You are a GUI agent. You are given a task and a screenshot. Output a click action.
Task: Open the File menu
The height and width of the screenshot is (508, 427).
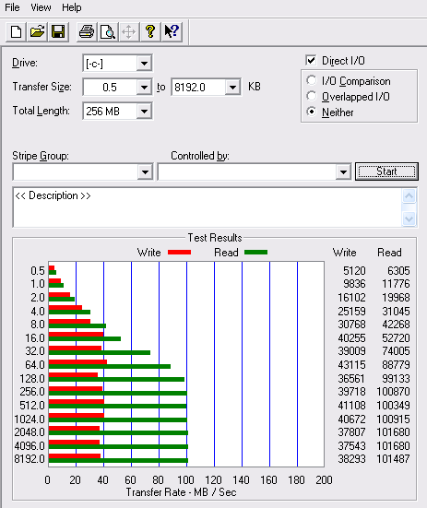(12, 7)
